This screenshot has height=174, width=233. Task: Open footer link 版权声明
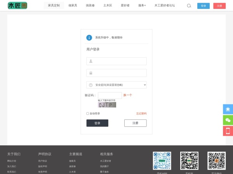pos(42,166)
